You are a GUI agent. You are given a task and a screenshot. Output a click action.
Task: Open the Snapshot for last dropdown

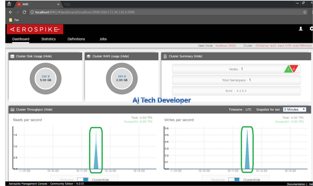coord(294,110)
